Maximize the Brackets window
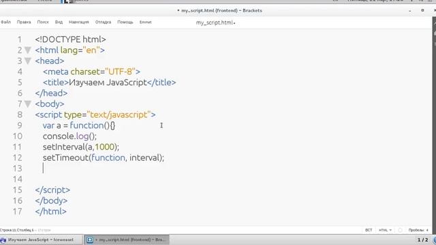Image resolution: width=436 pixels, height=245 pixels. click(422, 10)
